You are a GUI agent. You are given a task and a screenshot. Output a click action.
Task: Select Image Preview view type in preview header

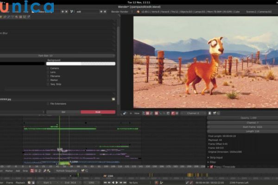click(147, 113)
